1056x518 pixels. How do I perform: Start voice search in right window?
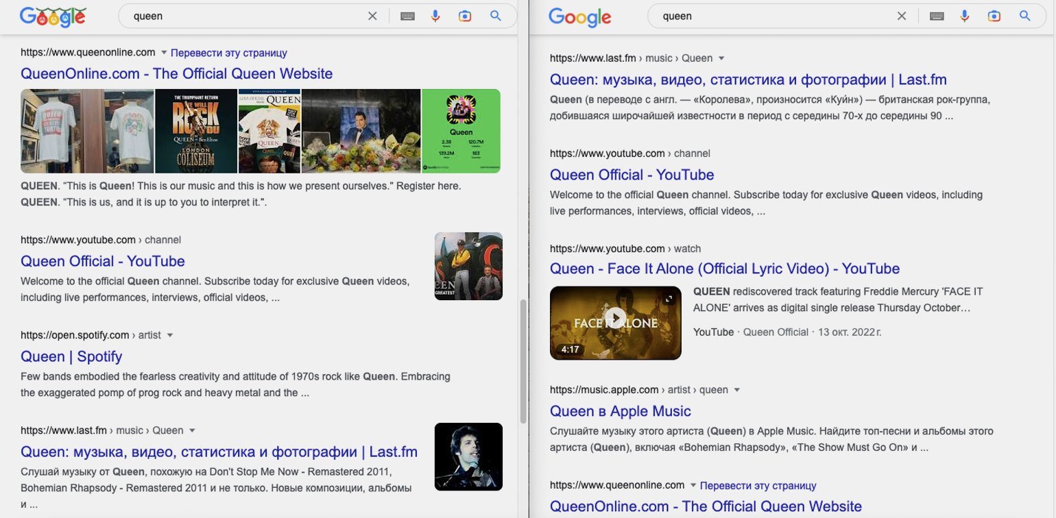pyautogui.click(x=965, y=16)
